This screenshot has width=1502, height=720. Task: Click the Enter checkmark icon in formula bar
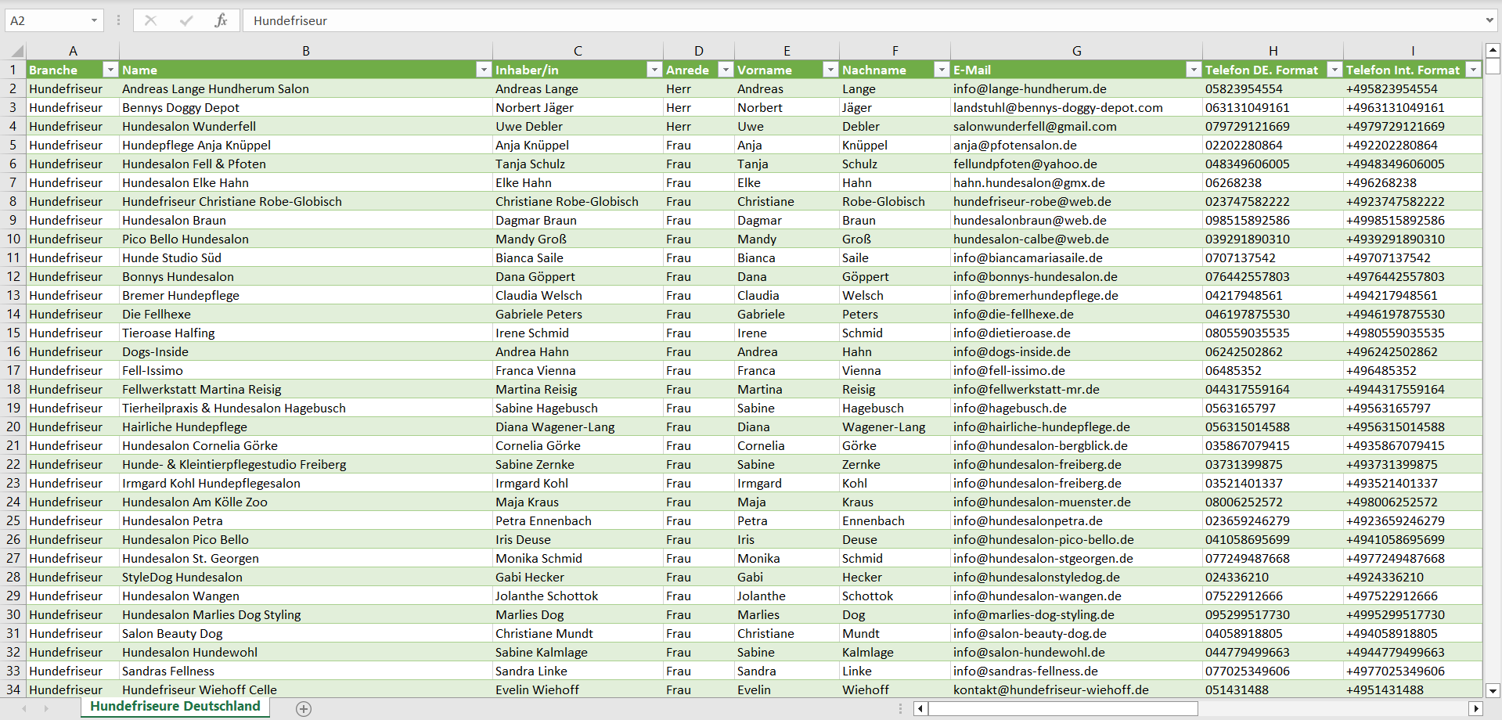(x=185, y=20)
